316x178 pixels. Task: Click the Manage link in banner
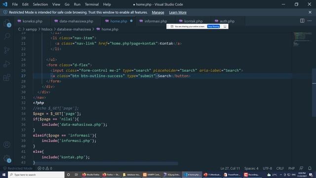click(158, 12)
